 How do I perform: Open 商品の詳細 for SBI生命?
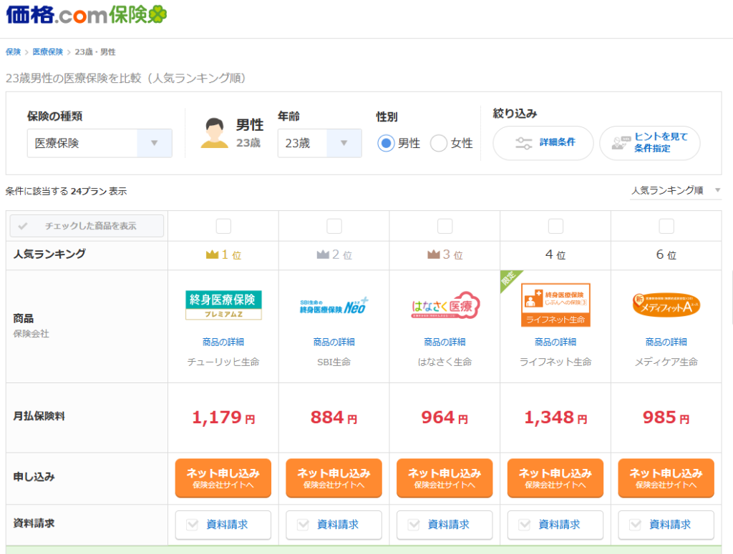coord(334,342)
